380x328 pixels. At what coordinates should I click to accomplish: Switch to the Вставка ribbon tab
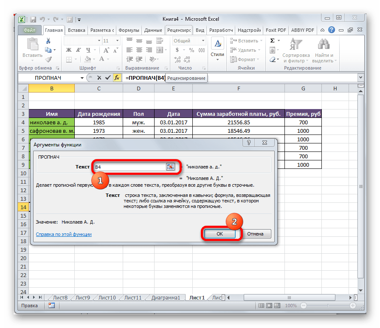click(x=76, y=30)
